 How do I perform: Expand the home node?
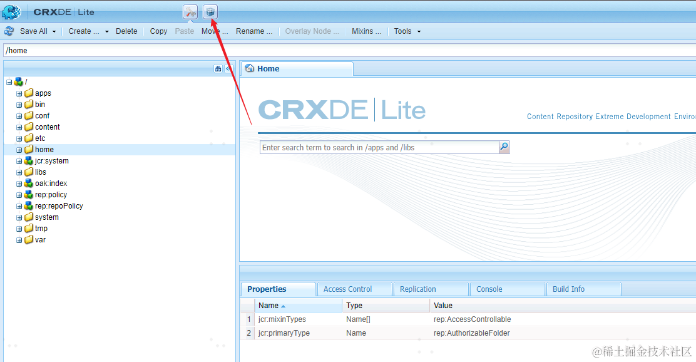(19, 150)
